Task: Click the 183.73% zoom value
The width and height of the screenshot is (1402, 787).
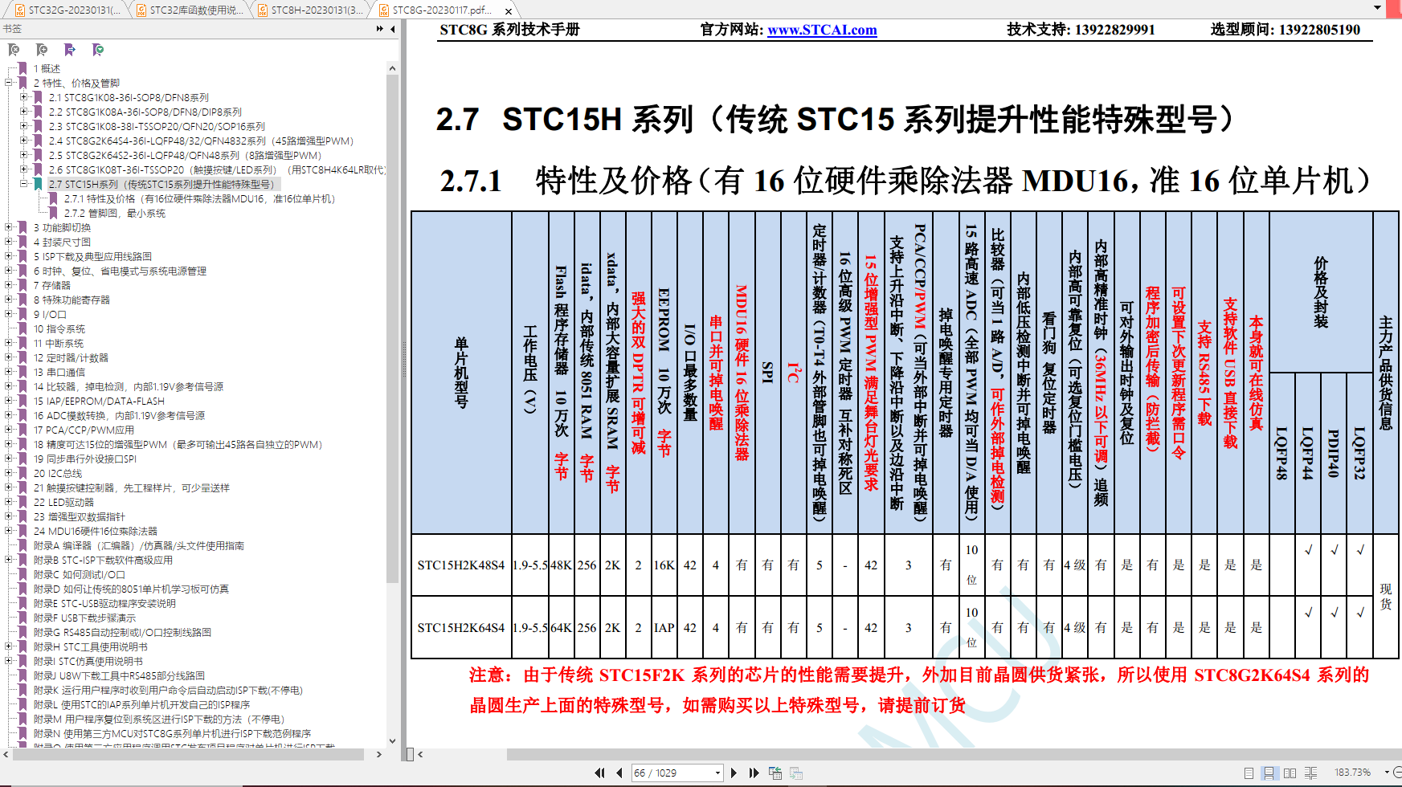Action: click(1353, 773)
